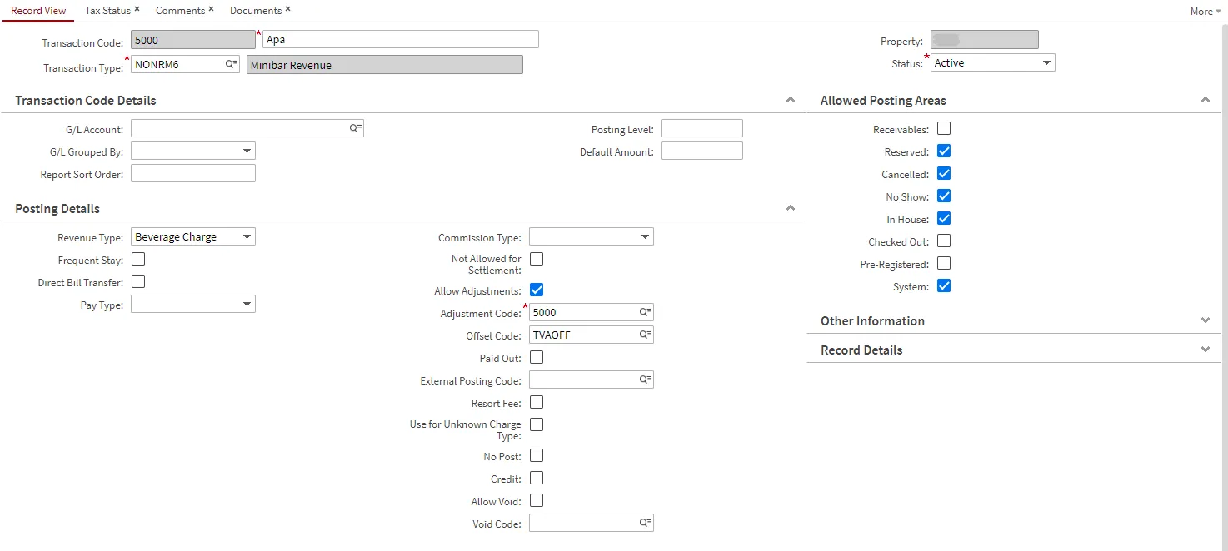Close the Tax Status tab
The width and height of the screenshot is (1228, 551).
[x=137, y=9]
